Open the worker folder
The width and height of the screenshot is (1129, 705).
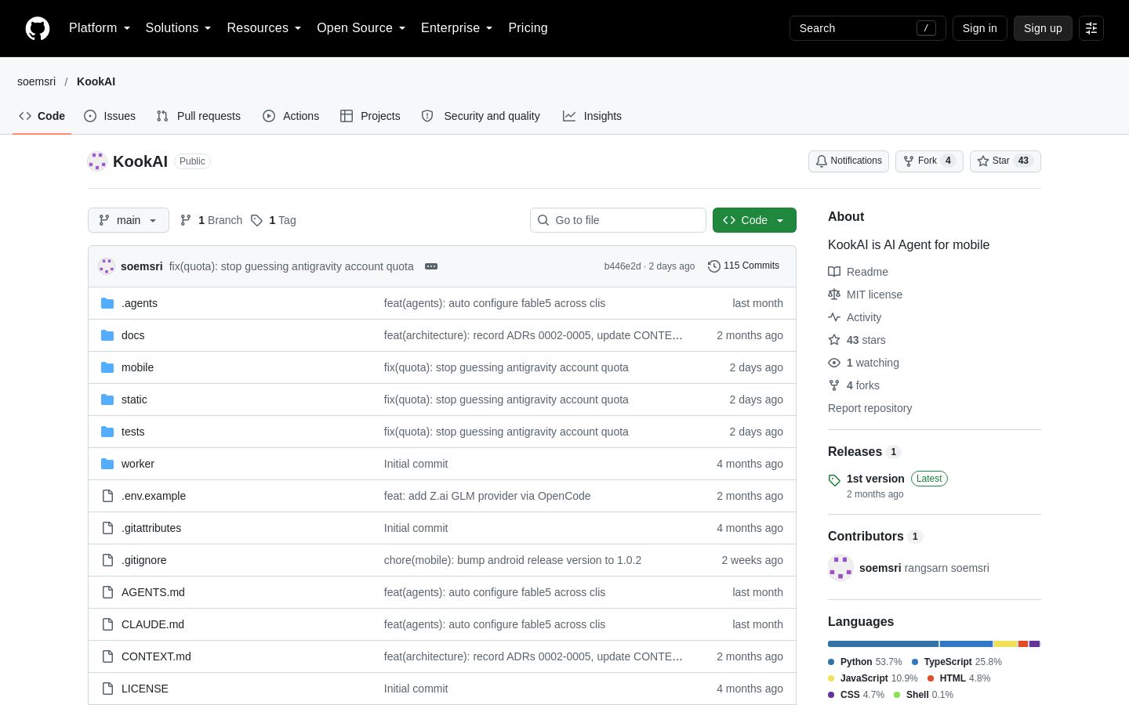[138, 464]
